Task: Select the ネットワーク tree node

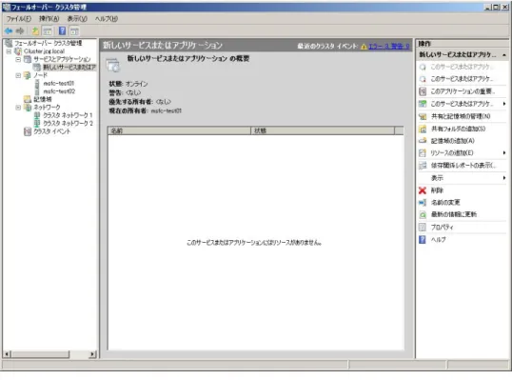Action: pos(47,108)
